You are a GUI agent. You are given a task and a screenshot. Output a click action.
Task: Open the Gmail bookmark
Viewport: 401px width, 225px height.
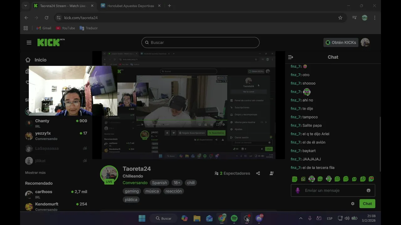click(x=44, y=28)
